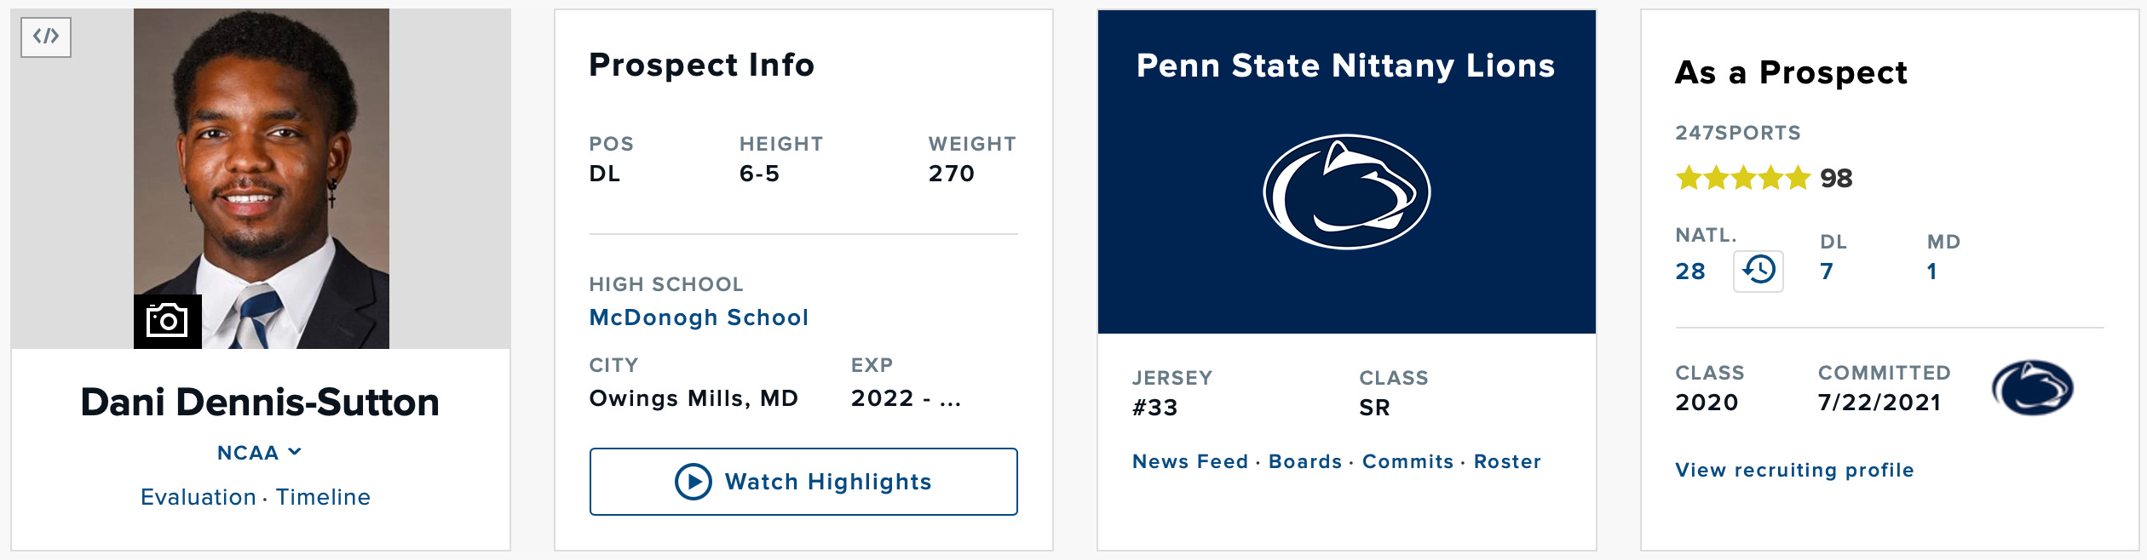View the team Roster link

coord(1507,461)
